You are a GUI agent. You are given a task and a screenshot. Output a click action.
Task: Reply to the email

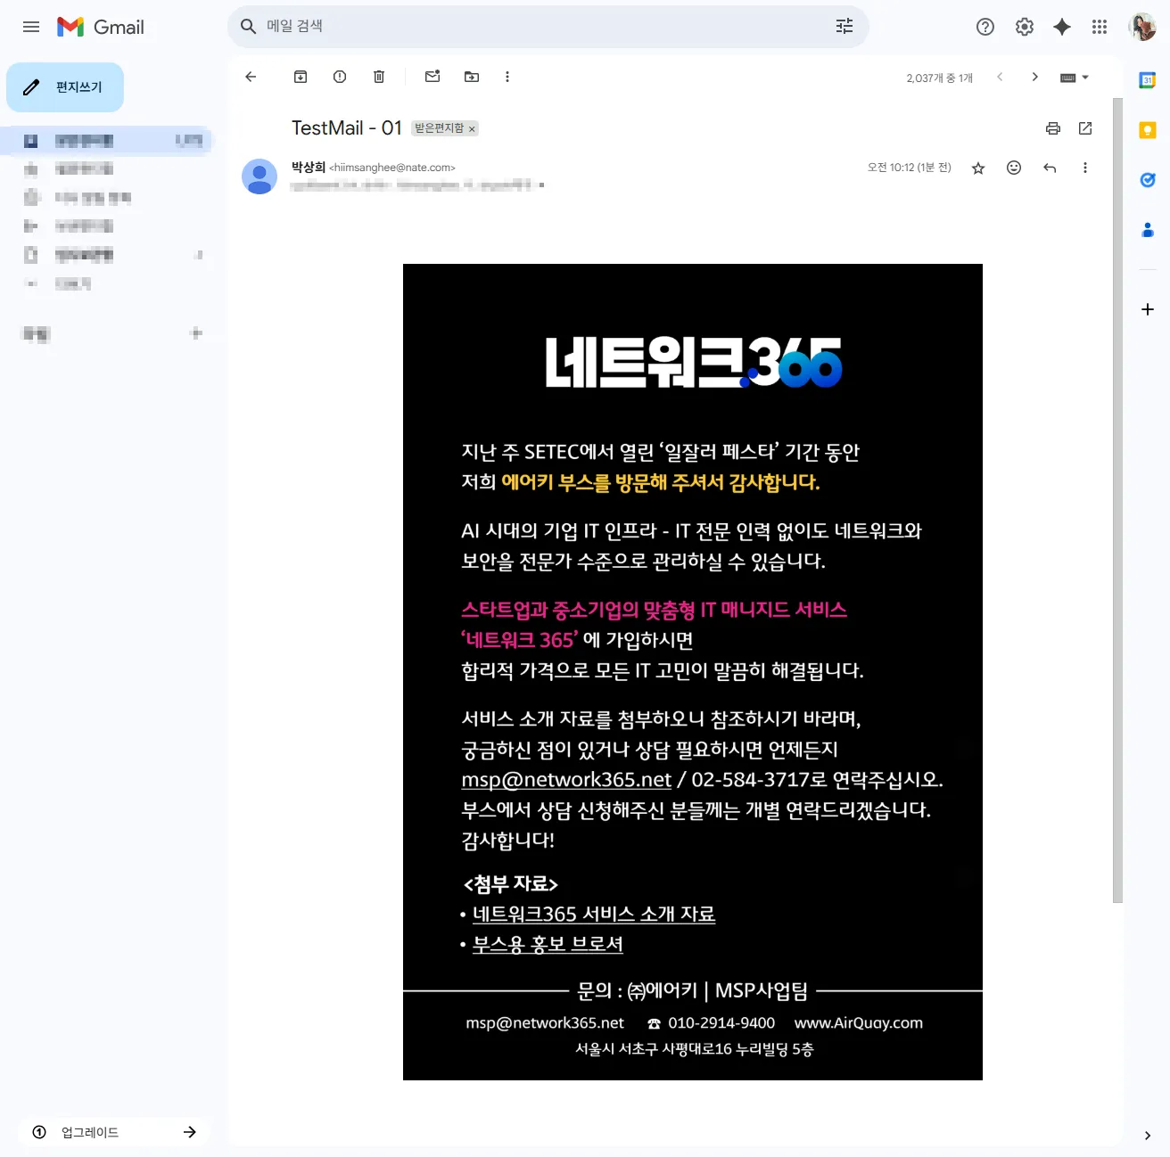(1050, 168)
